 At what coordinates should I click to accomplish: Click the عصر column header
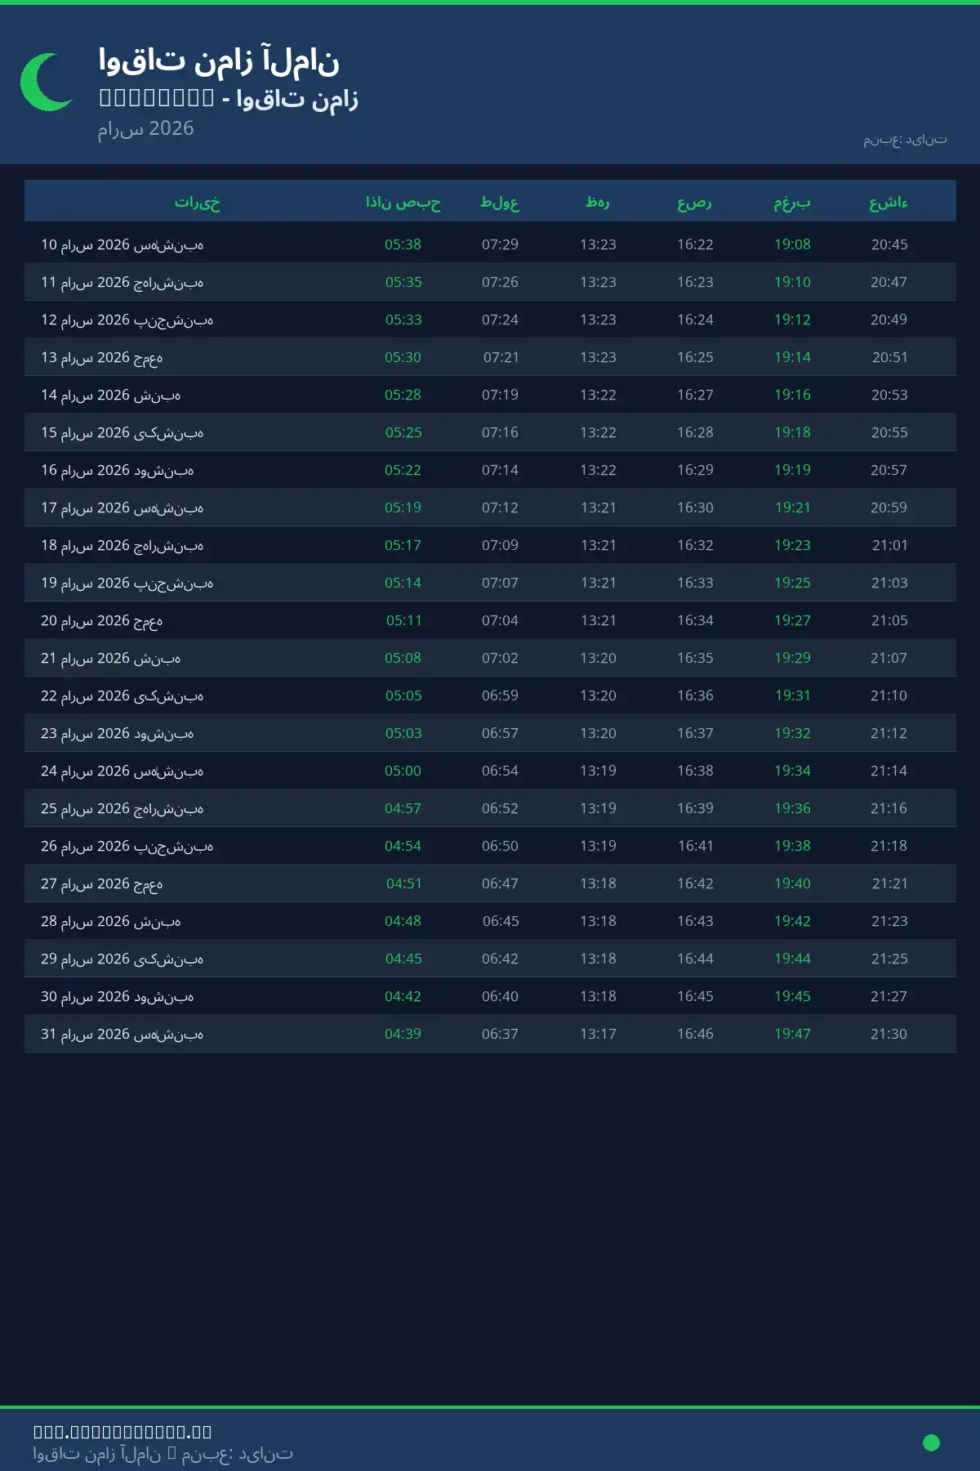point(695,202)
